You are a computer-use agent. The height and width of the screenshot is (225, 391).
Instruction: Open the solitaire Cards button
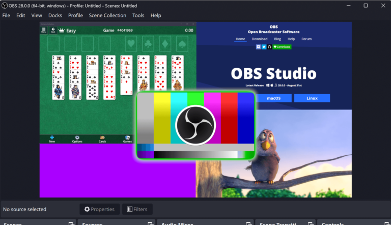102,139
